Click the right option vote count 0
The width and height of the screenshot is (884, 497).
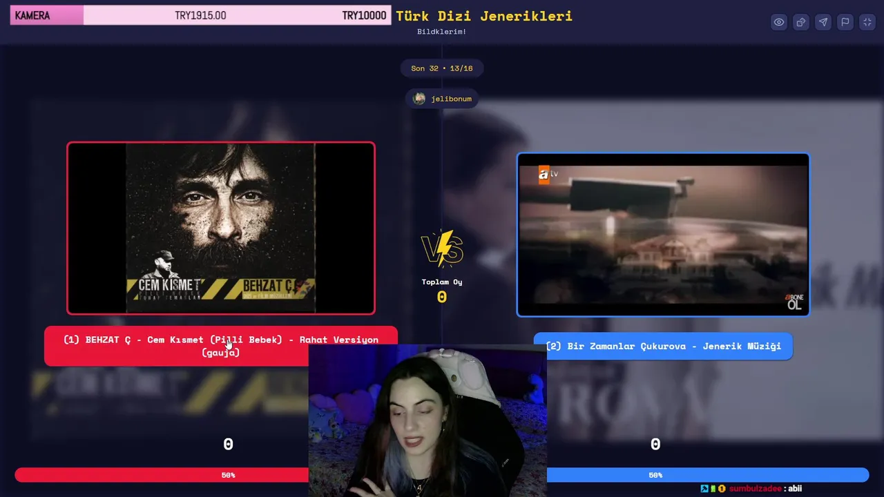(x=655, y=445)
